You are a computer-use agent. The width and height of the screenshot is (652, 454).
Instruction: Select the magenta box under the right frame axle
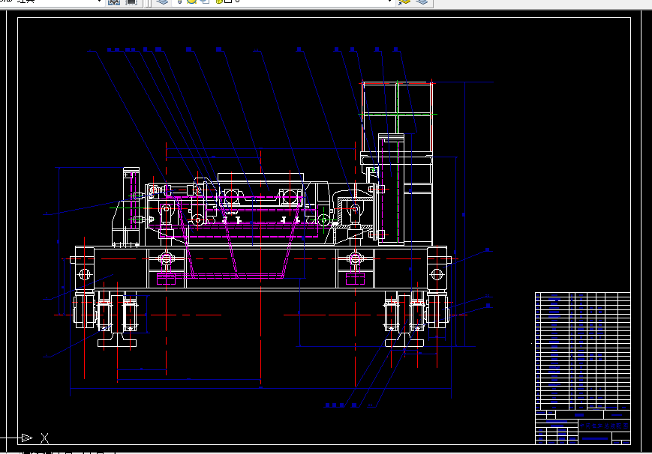point(355,279)
